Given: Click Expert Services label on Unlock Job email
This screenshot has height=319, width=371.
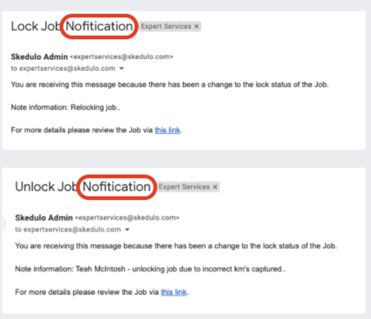Looking at the screenshot, I should click(184, 187).
